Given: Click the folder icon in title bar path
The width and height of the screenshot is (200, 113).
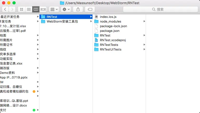Looking at the screenshot, I should coord(62,3).
